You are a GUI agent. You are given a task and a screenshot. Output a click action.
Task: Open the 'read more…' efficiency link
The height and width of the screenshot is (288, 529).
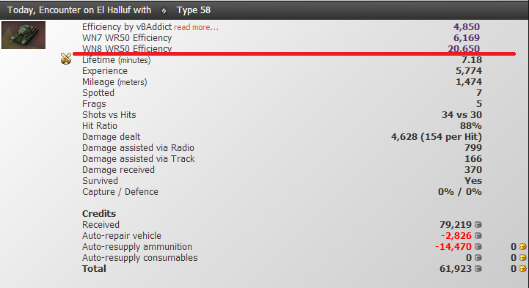(196, 27)
